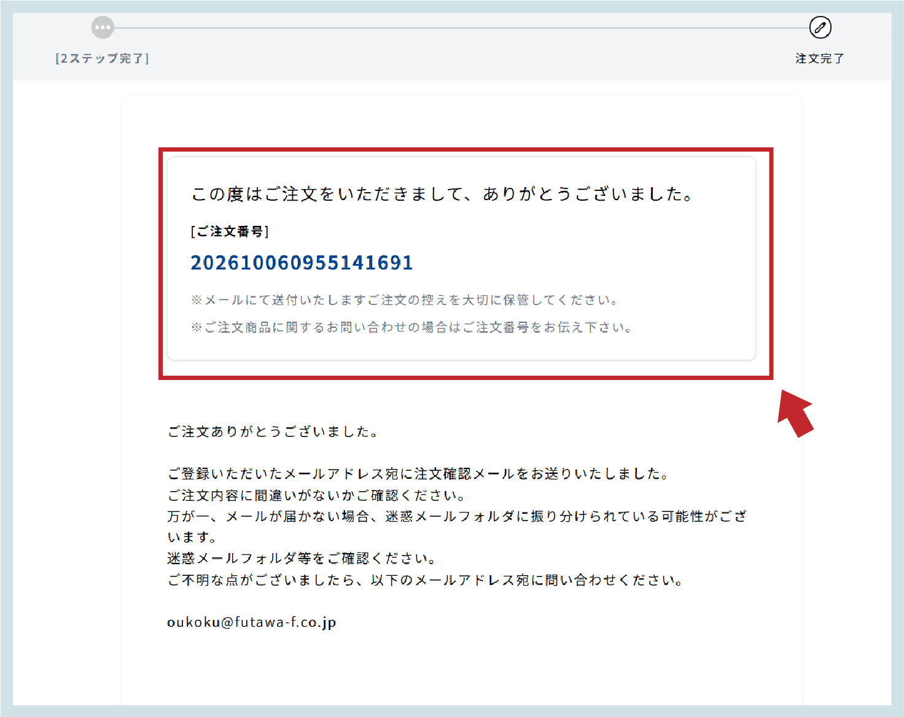Click the red arrow pointer graphic
Screen dimensions: 904x717
click(795, 413)
